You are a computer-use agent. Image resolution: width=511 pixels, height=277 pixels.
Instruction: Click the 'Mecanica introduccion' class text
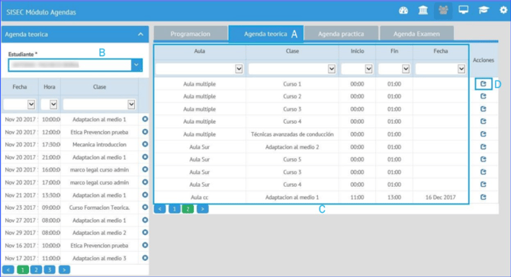tap(99, 145)
